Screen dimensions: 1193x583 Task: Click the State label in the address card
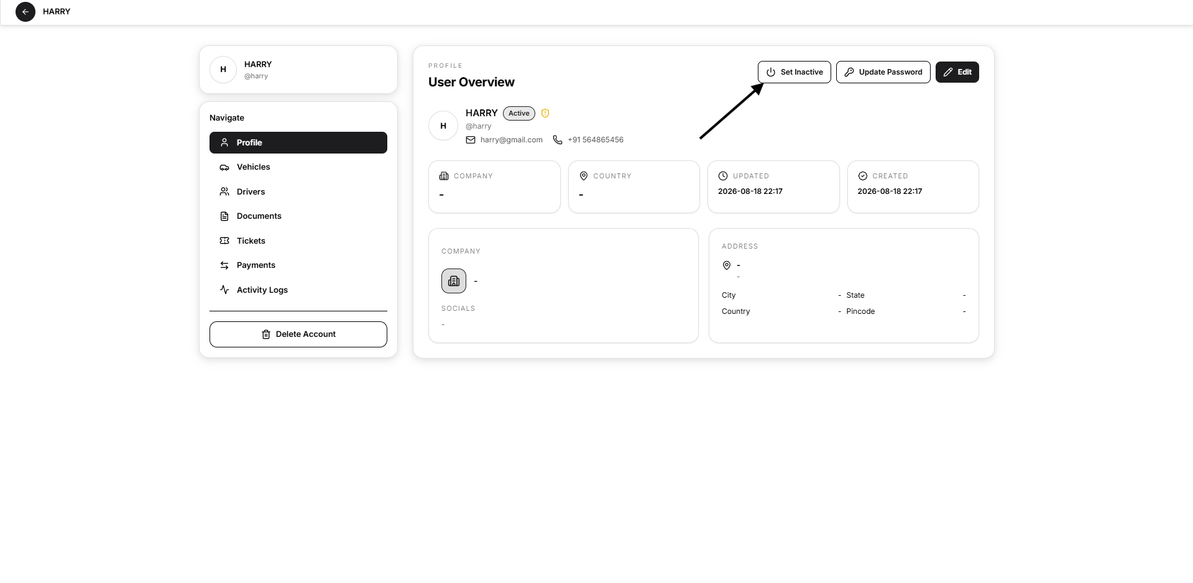tap(855, 295)
